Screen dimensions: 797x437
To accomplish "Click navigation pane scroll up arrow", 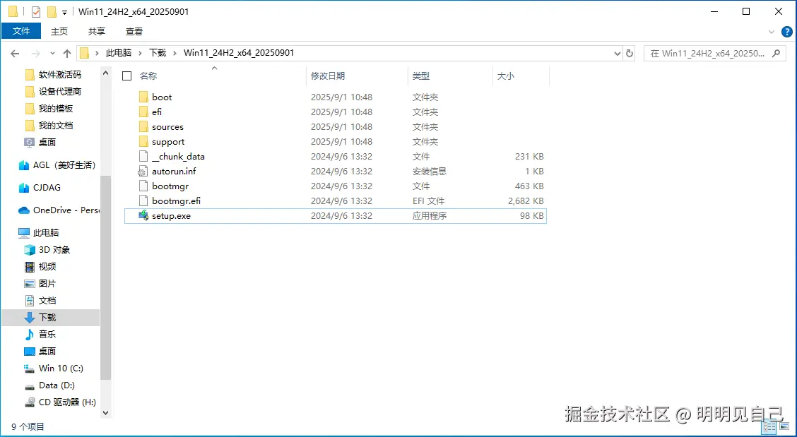I will pos(105,73).
